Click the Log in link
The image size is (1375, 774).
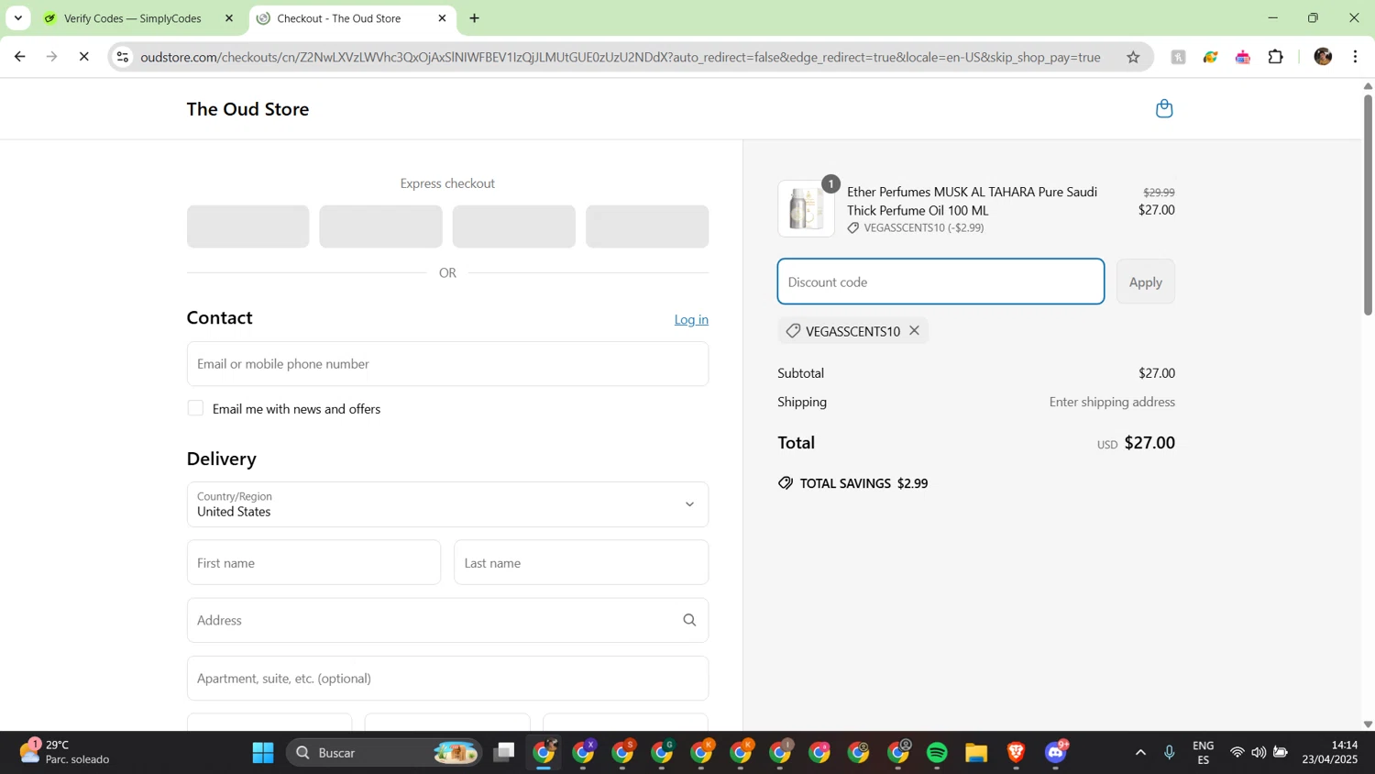[x=691, y=319]
